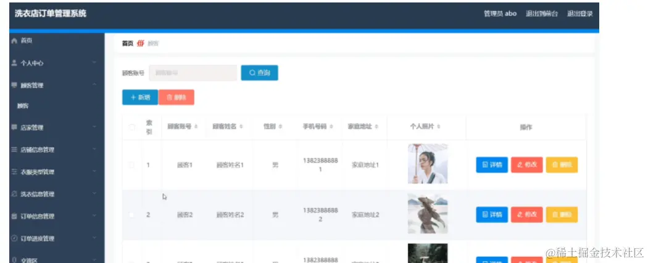Click phone number 13823888882 cell
This screenshot has width=648, height=263.
point(320,214)
